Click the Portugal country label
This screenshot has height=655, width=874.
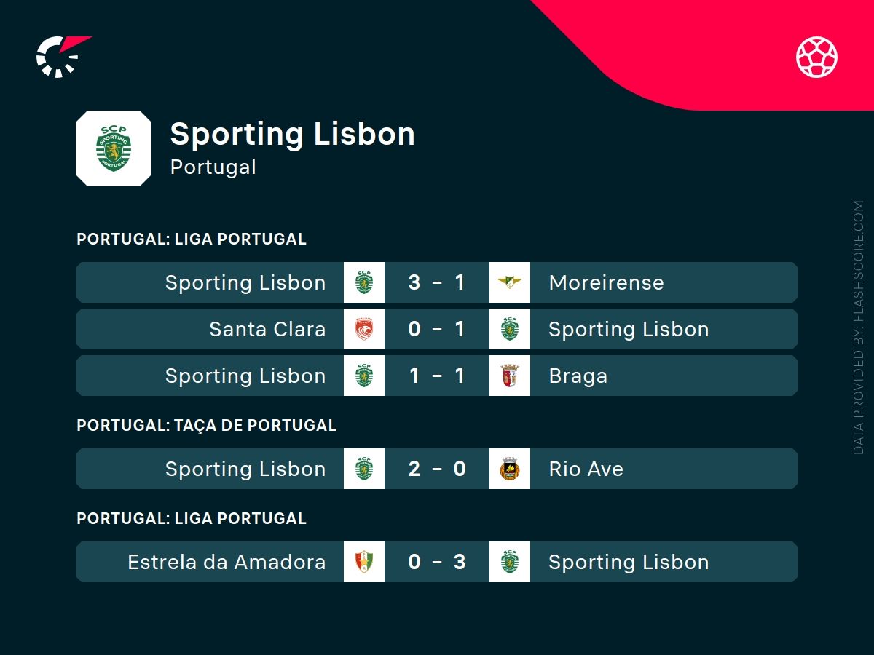pos(213,167)
